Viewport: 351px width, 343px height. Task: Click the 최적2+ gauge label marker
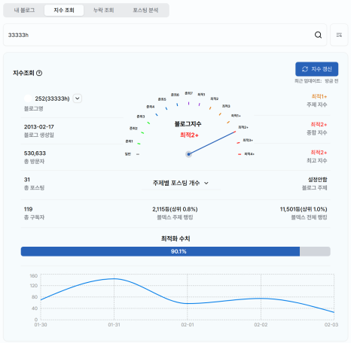tap(243, 127)
